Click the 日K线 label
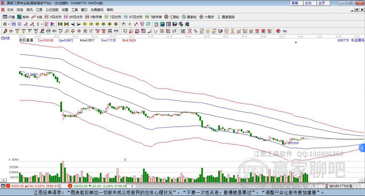 (5, 38)
